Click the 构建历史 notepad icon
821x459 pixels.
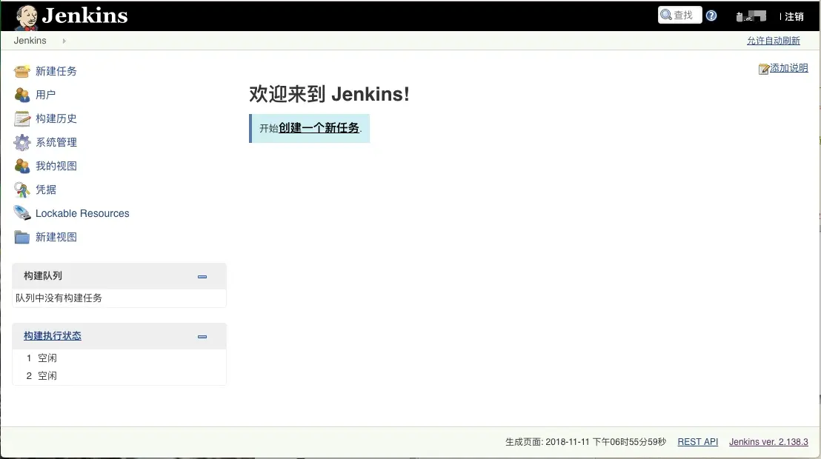point(22,118)
